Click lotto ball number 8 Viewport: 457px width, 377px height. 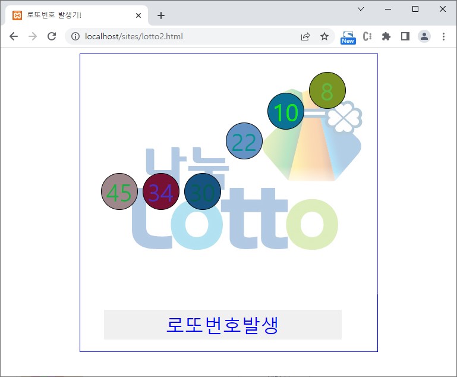pyautogui.click(x=327, y=90)
